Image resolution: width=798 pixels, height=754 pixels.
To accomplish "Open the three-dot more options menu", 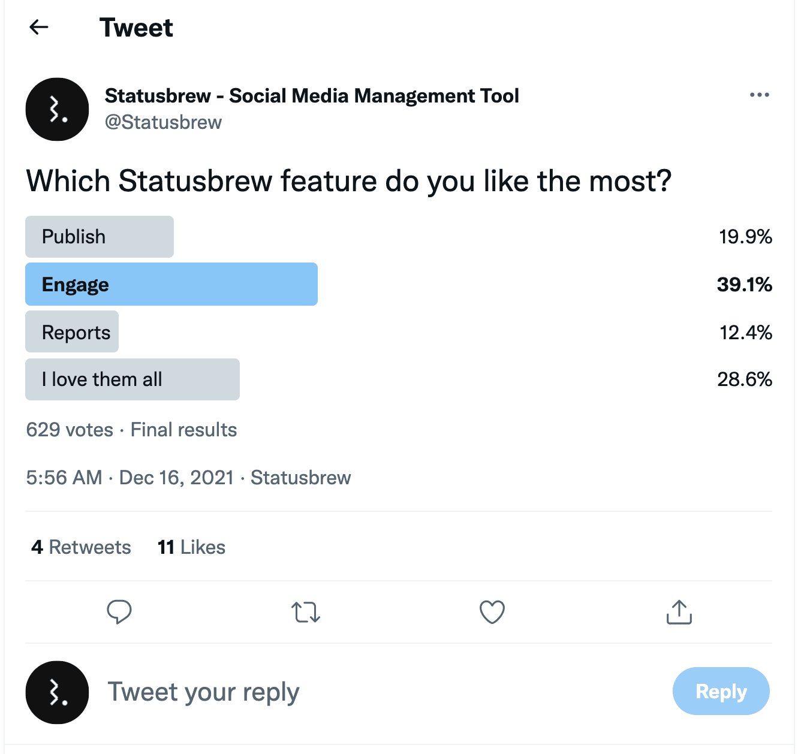I will point(759,95).
